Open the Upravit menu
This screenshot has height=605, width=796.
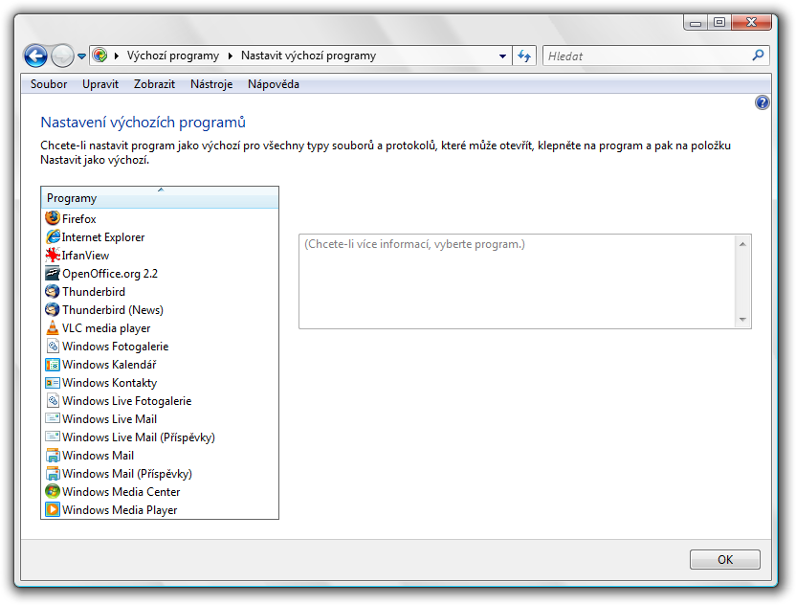pos(100,84)
